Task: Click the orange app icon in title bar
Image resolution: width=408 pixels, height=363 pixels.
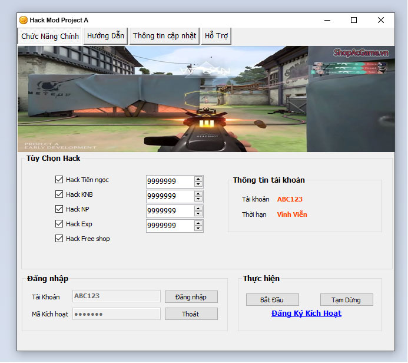Action: coord(24,20)
